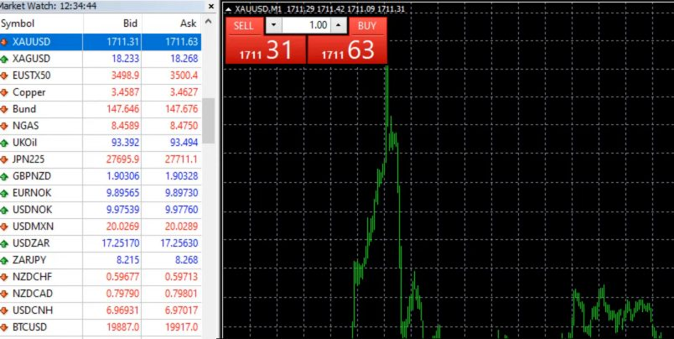The height and width of the screenshot is (339, 674).
Task: Click the UKOil green up-arrow icon
Action: click(5, 142)
